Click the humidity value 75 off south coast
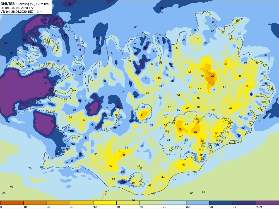279x209 pixels. click(x=196, y=173)
